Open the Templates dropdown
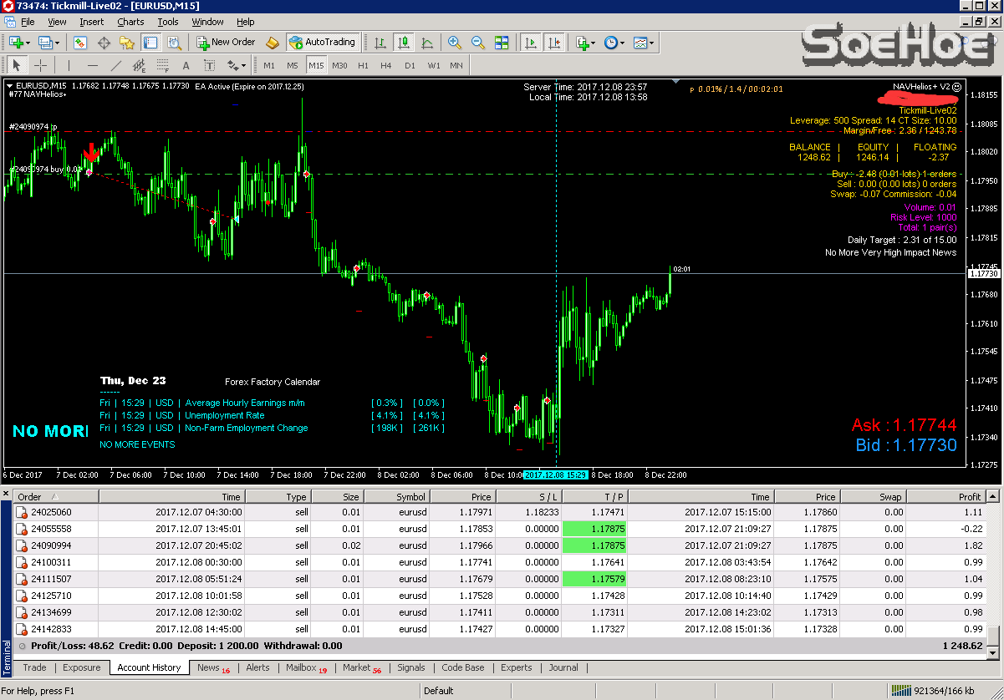The width and height of the screenshot is (1004, 700). [644, 42]
